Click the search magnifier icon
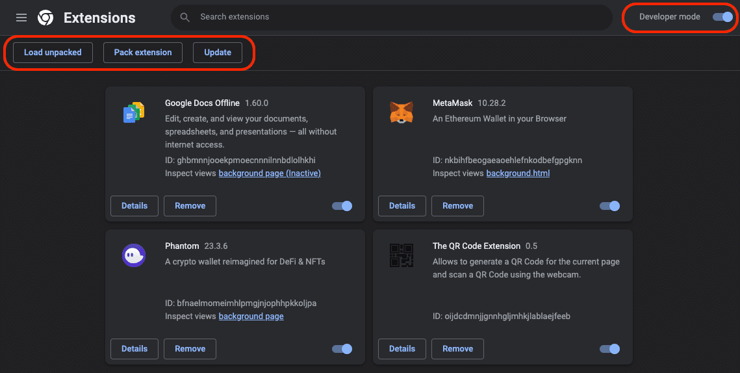The image size is (740, 373). tap(185, 17)
